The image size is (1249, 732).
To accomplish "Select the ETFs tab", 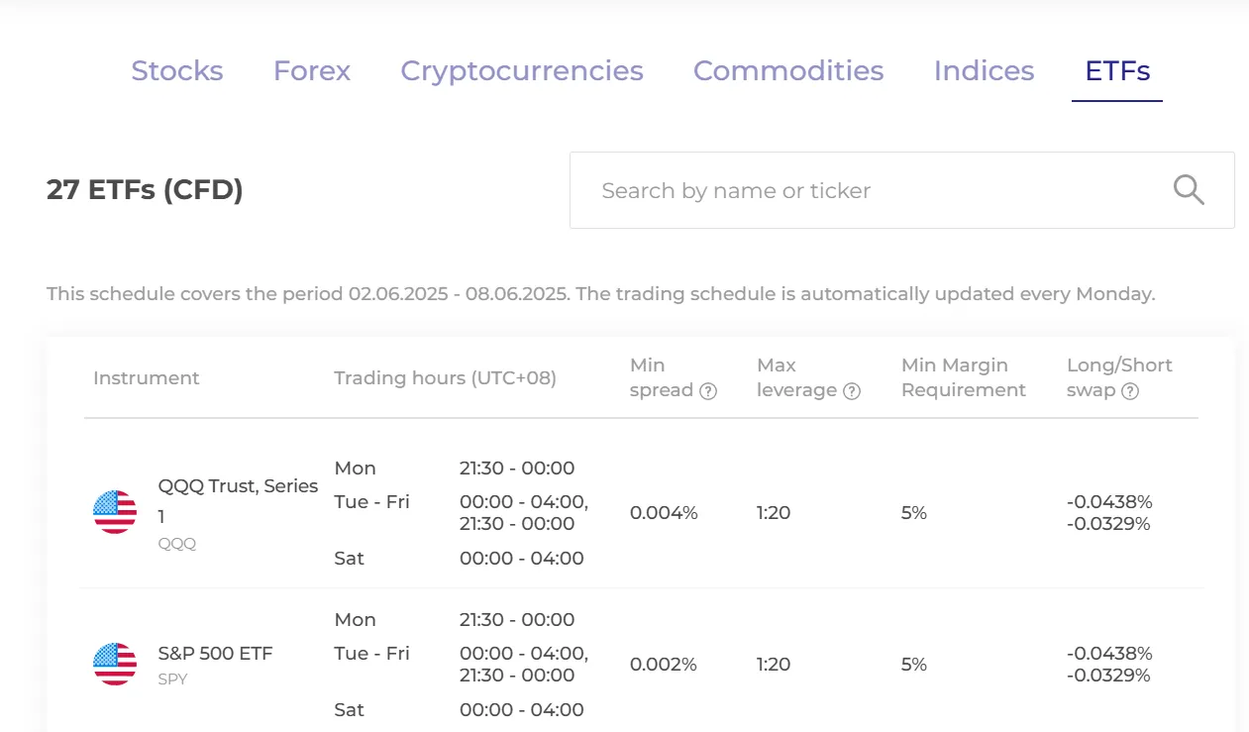I will click(1117, 71).
